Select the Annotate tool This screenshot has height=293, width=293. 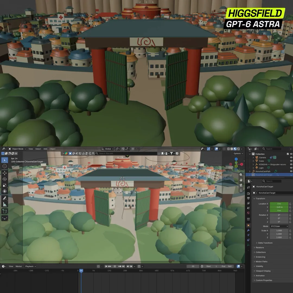5,198
